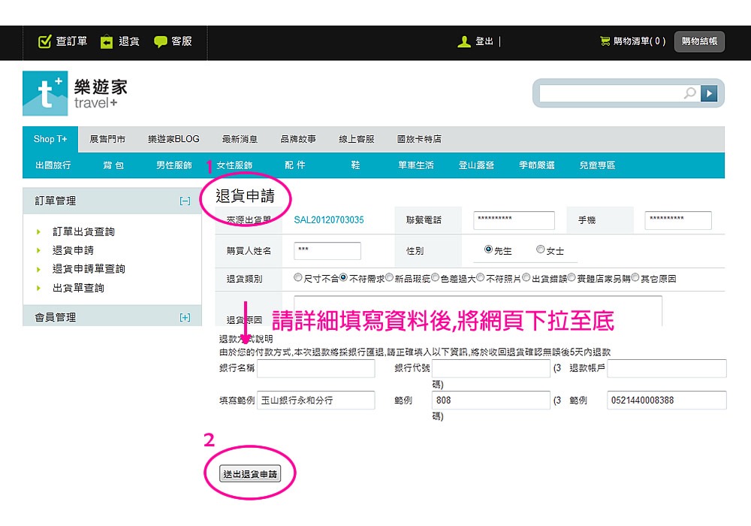This screenshot has height=526, width=751.
Task: Click order number link SAL20120703035
Action: coord(329,220)
